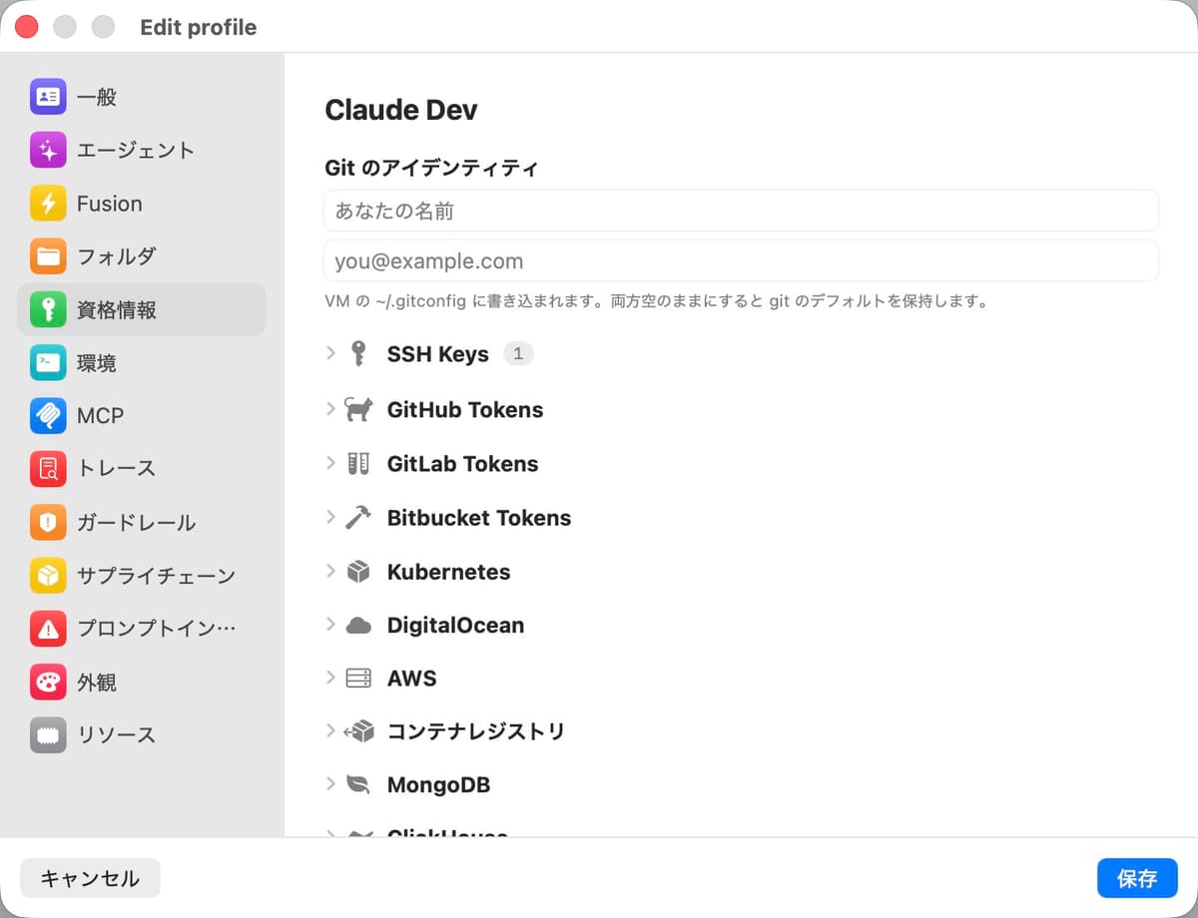The image size is (1198, 918).
Task: Click the プロンプトイン… warning icon
Action: pyautogui.click(x=48, y=629)
